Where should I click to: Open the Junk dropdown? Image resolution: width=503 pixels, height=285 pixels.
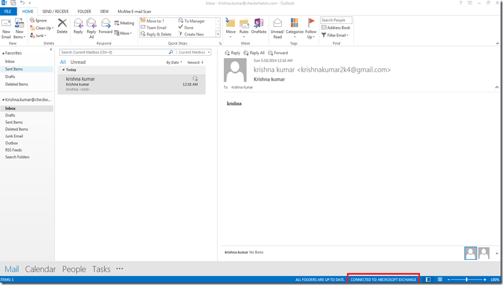point(37,35)
